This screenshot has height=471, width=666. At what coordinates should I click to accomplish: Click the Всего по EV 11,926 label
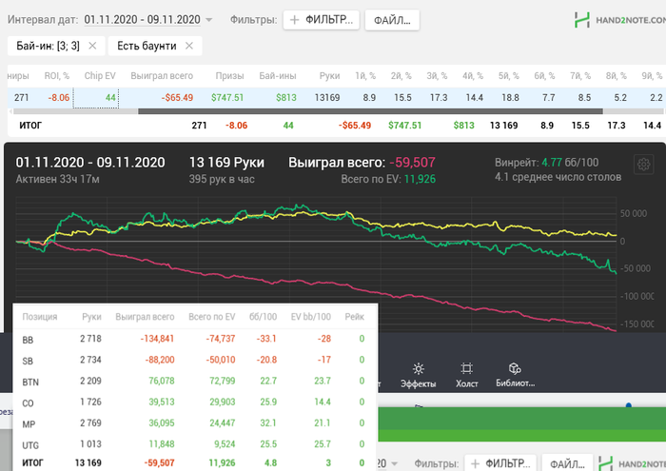tap(388, 179)
